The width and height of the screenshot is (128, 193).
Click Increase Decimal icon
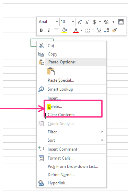point(99,30)
